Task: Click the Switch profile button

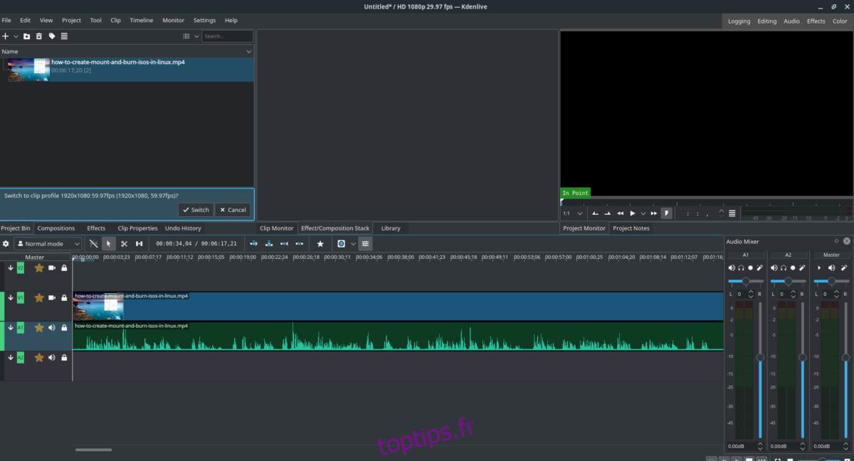Action: coord(195,210)
